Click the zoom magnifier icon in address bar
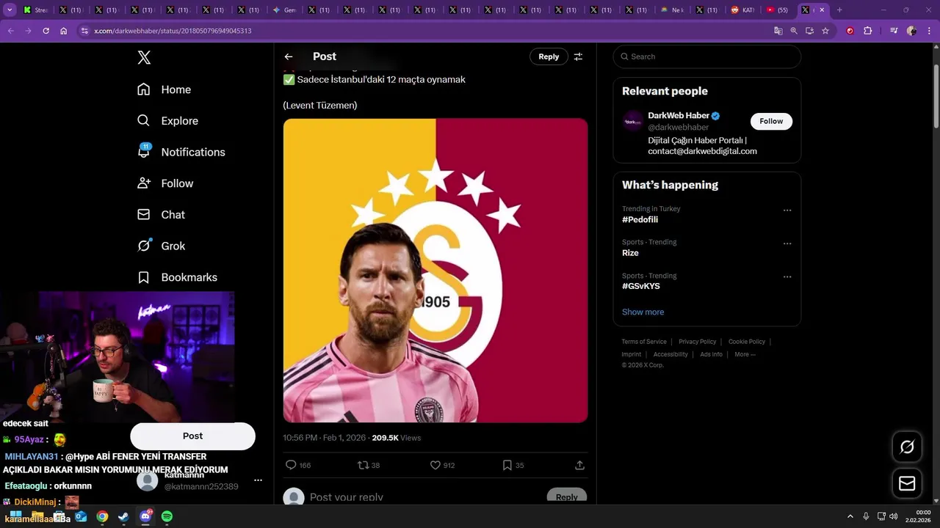 [794, 31]
